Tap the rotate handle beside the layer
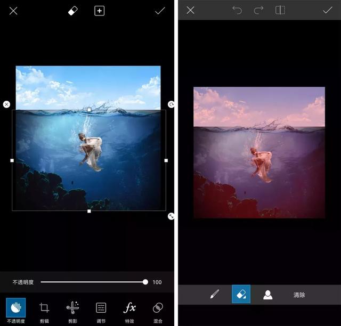The height and width of the screenshot is (326, 341). 171,104
